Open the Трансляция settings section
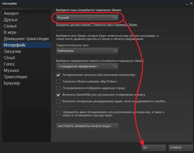 point(26,77)
